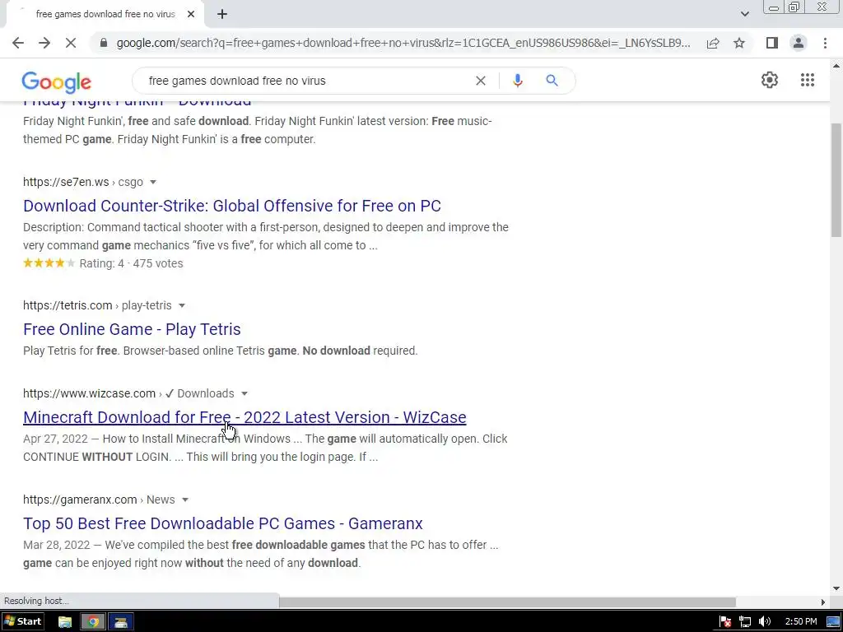The width and height of the screenshot is (843, 632).
Task: Click the scroll down arrow
Action: click(x=836, y=588)
